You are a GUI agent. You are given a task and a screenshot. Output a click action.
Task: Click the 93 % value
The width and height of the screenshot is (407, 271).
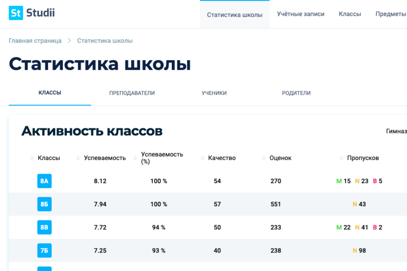[x=159, y=250]
